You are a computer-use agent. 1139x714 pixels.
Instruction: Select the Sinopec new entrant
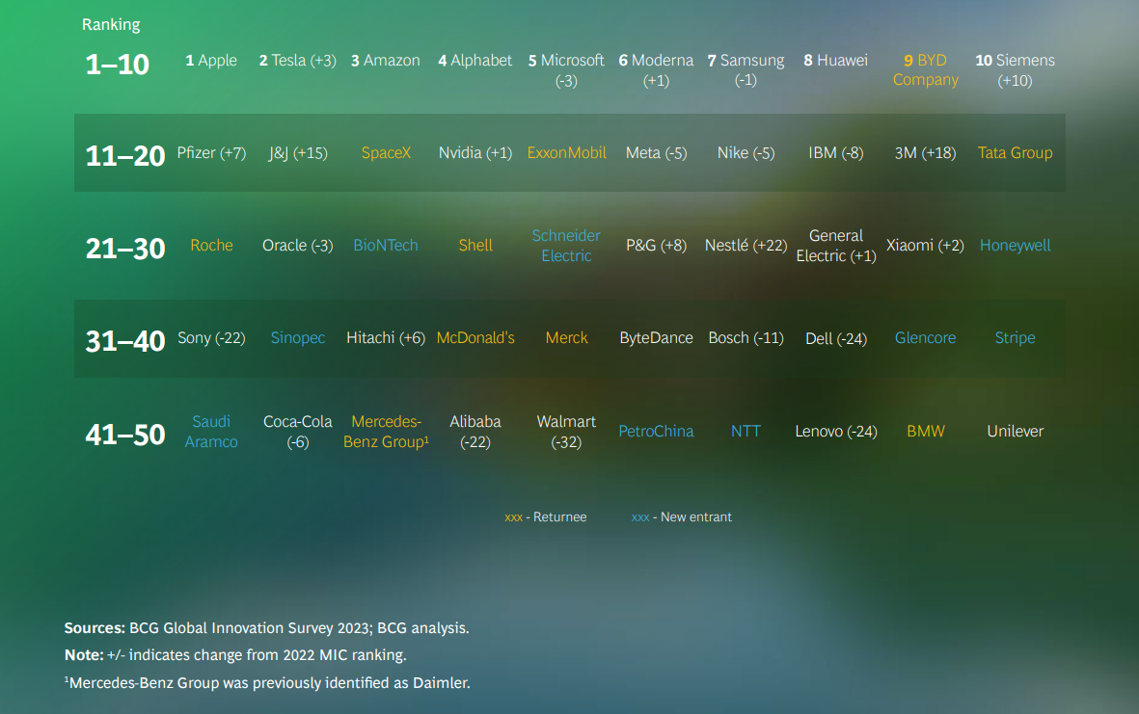(x=298, y=338)
